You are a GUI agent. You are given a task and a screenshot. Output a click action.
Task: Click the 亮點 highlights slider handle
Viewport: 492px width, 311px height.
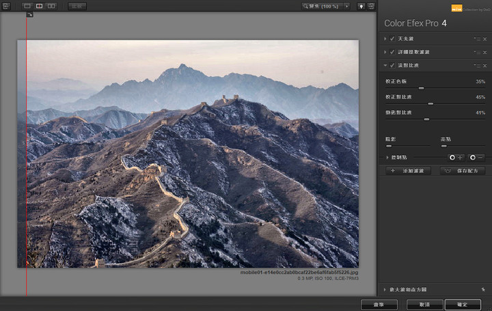pos(443,146)
